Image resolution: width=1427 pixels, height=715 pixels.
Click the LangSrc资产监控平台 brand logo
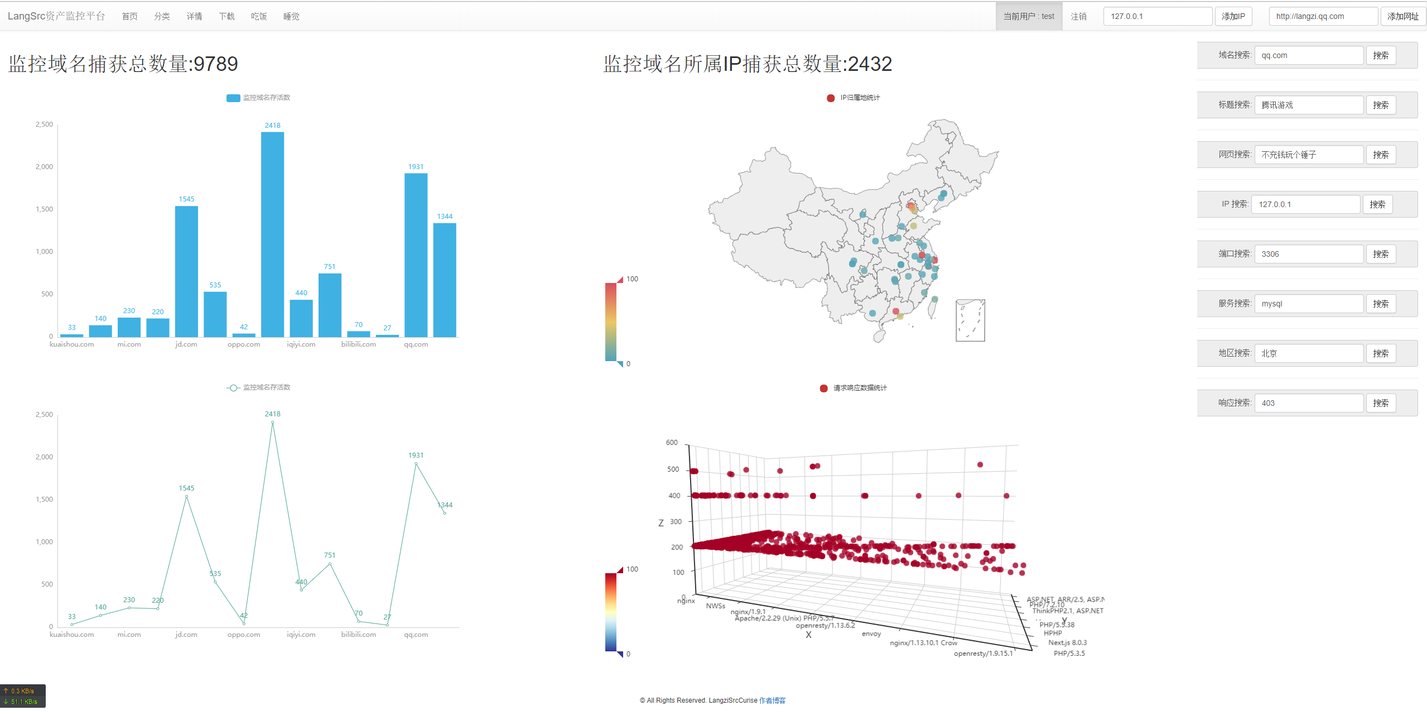[x=56, y=16]
